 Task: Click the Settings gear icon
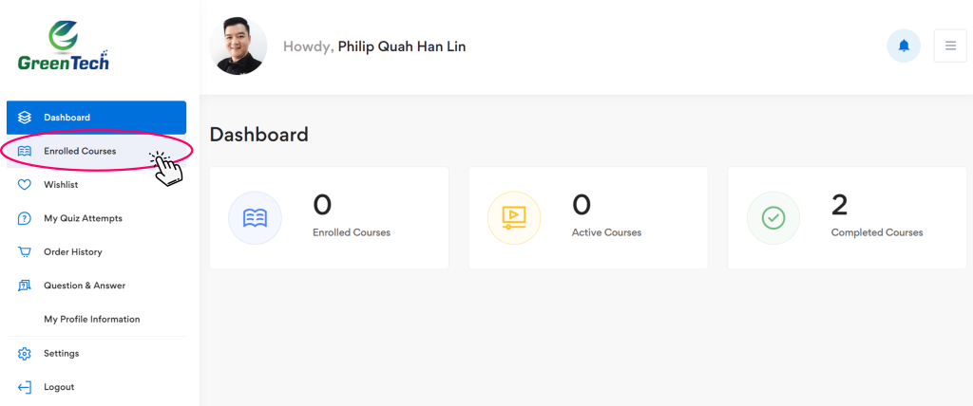(x=26, y=354)
